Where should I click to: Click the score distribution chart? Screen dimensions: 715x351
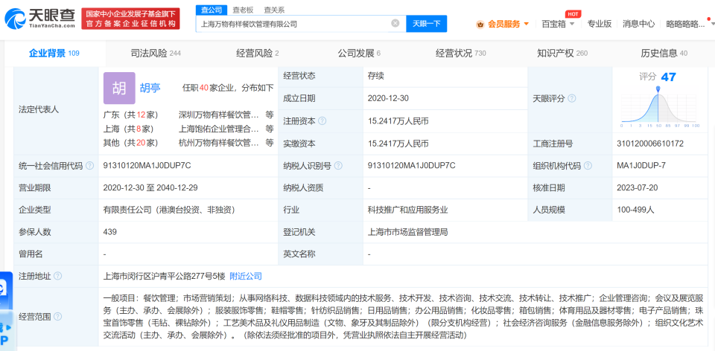(x=659, y=109)
